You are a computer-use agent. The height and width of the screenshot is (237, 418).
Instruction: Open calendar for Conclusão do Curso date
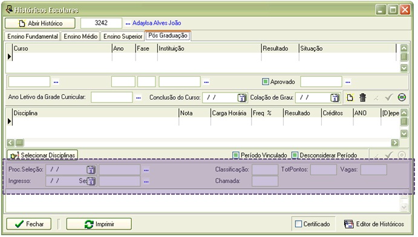coord(242,98)
